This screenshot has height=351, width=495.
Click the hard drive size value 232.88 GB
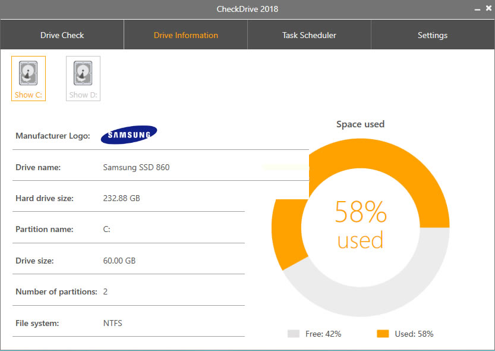(122, 198)
